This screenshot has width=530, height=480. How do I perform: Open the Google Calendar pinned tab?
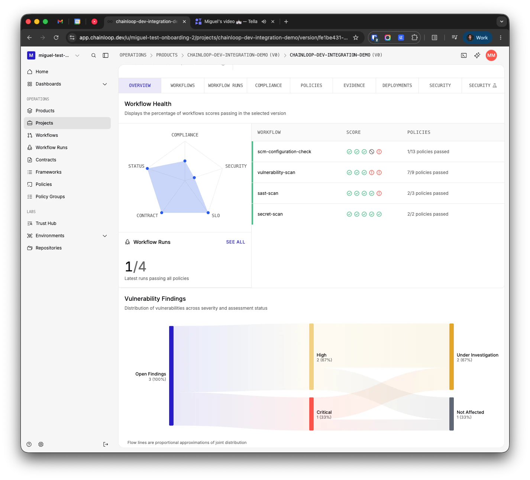pyautogui.click(x=77, y=22)
